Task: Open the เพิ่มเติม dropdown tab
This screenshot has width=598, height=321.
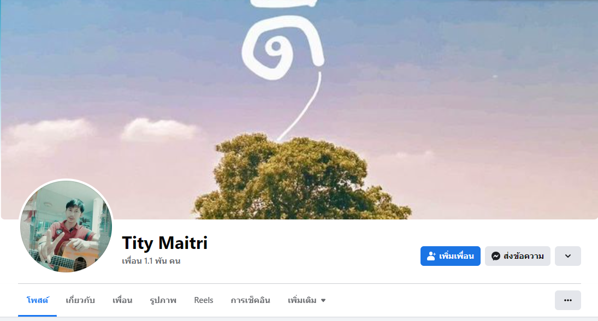Action: (306, 300)
